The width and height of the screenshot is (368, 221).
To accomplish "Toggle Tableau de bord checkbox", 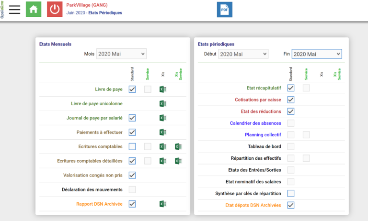I will point(291,146).
